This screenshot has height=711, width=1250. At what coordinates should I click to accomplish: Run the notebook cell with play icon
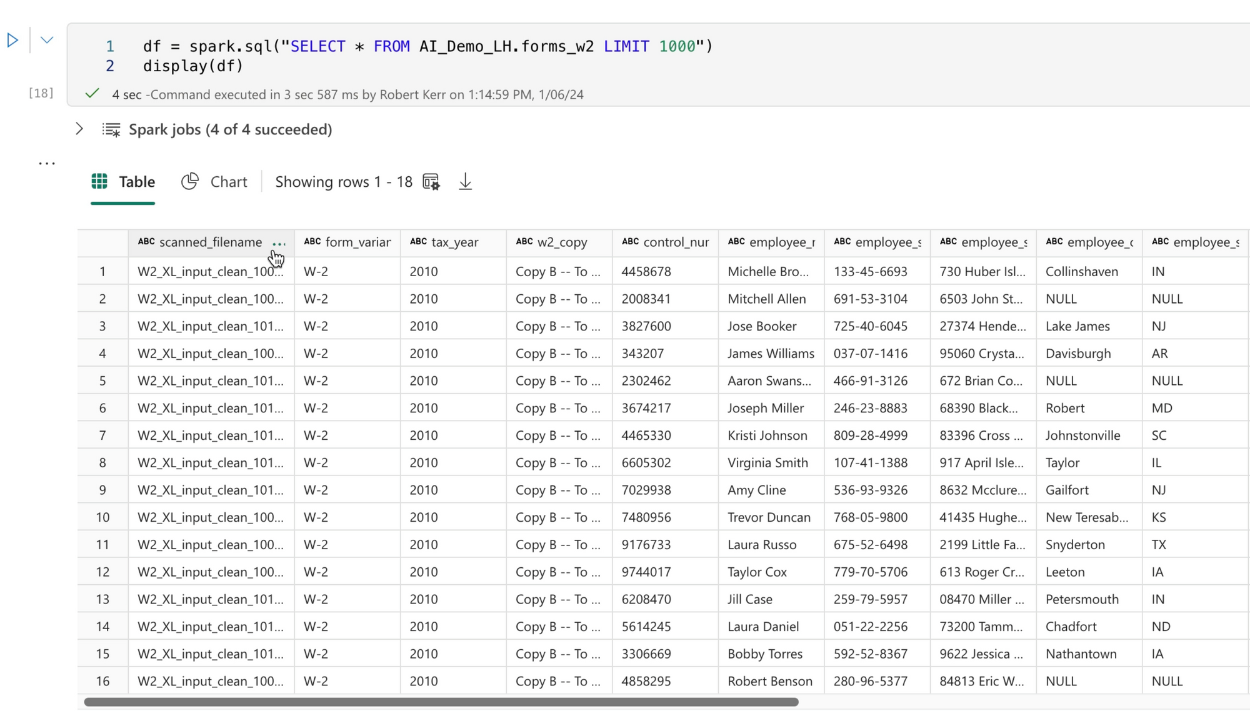point(12,41)
